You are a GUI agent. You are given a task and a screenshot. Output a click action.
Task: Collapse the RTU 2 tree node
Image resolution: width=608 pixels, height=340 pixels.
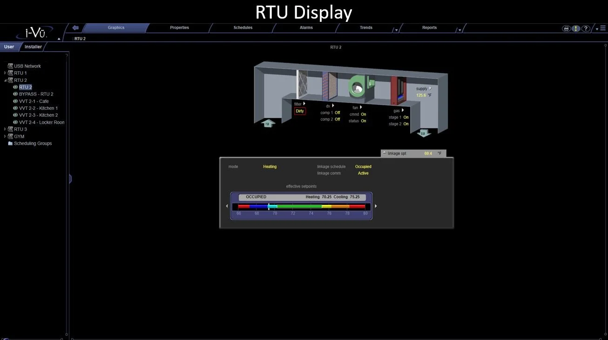[x=5, y=80]
